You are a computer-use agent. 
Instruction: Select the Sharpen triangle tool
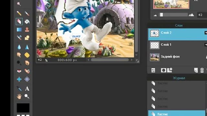(x=27, y=47)
